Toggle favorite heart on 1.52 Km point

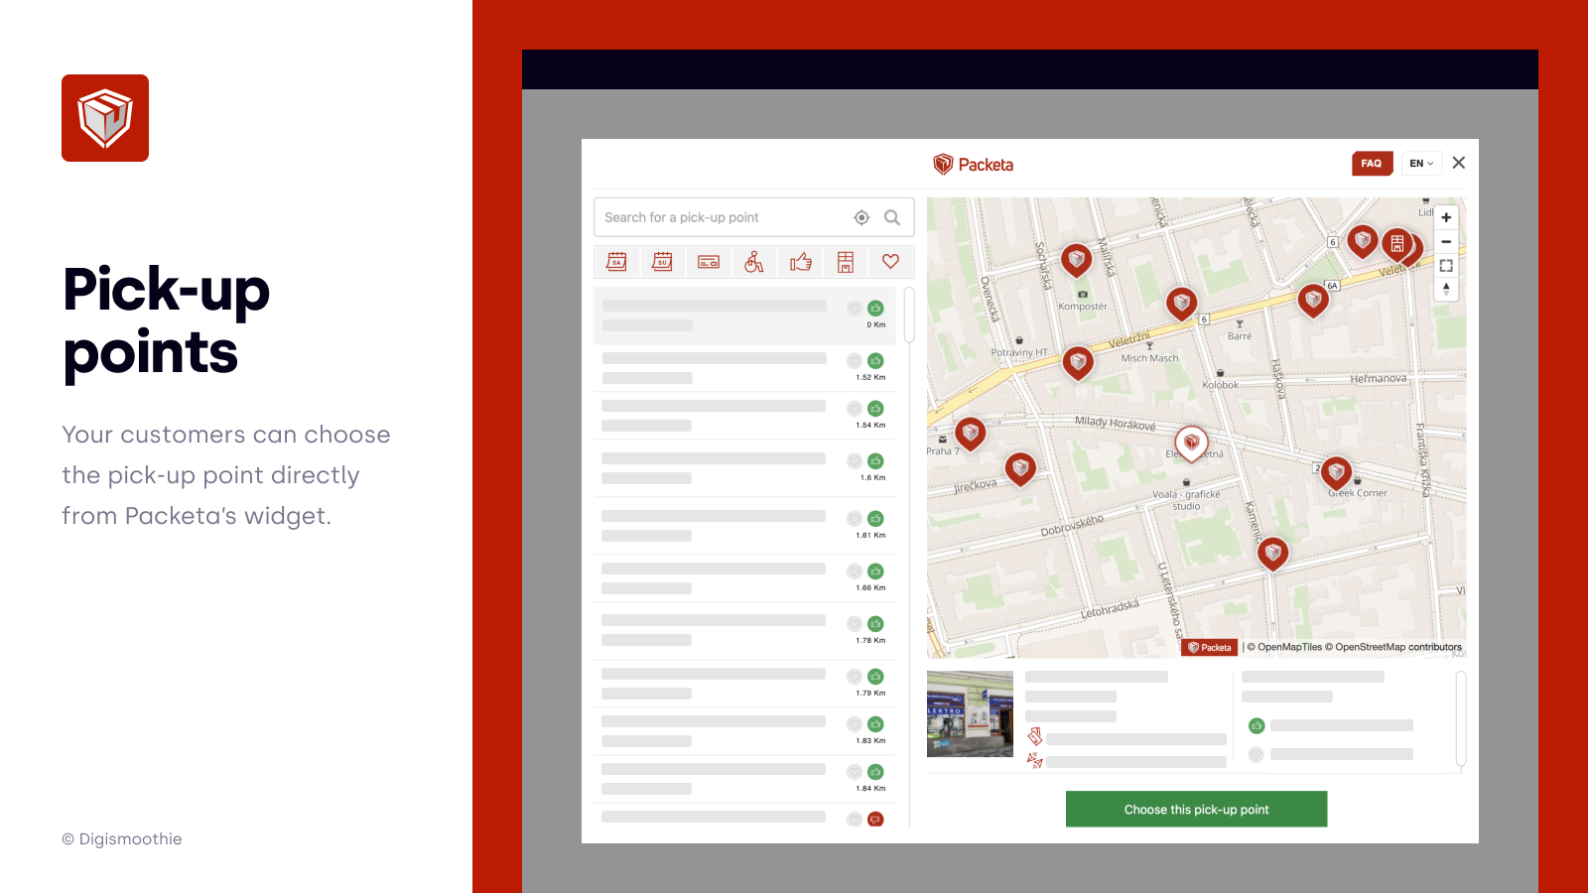pyautogui.click(x=854, y=361)
